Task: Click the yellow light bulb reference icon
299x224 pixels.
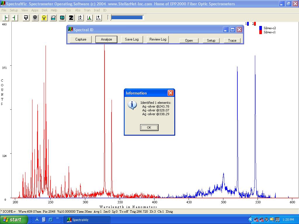Action: [x=44, y=18]
